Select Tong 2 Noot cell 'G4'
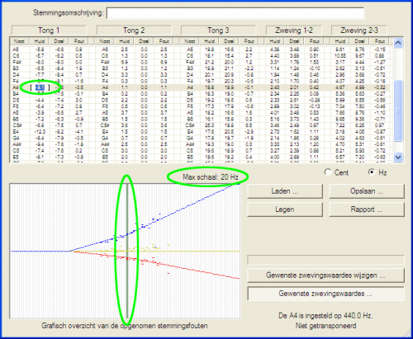The width and height of the screenshot is (413, 339). pos(105,138)
